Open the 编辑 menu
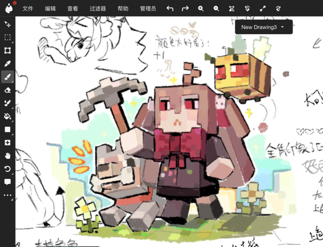The height and width of the screenshot is (247, 323). tap(50, 8)
